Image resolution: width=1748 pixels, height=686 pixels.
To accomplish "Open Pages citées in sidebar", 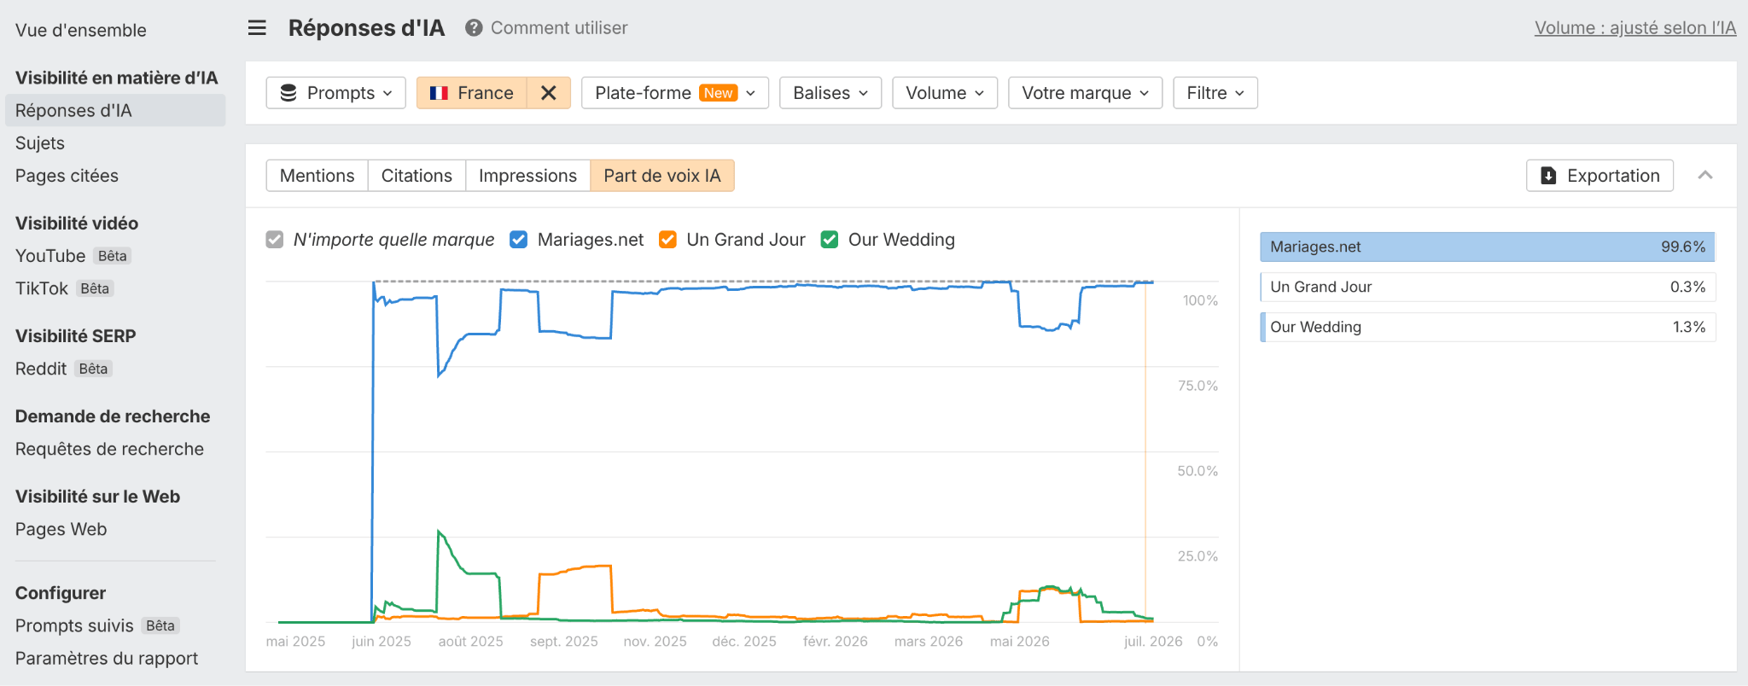I will [x=67, y=176].
